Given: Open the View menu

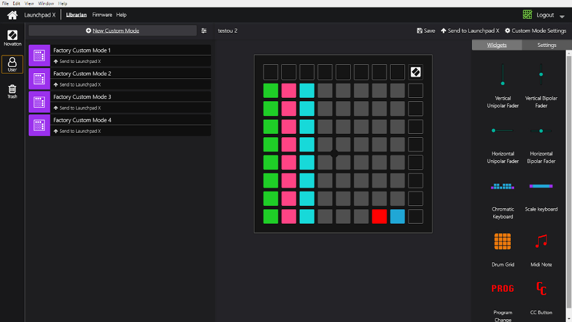Looking at the screenshot, I should click(x=29, y=3).
